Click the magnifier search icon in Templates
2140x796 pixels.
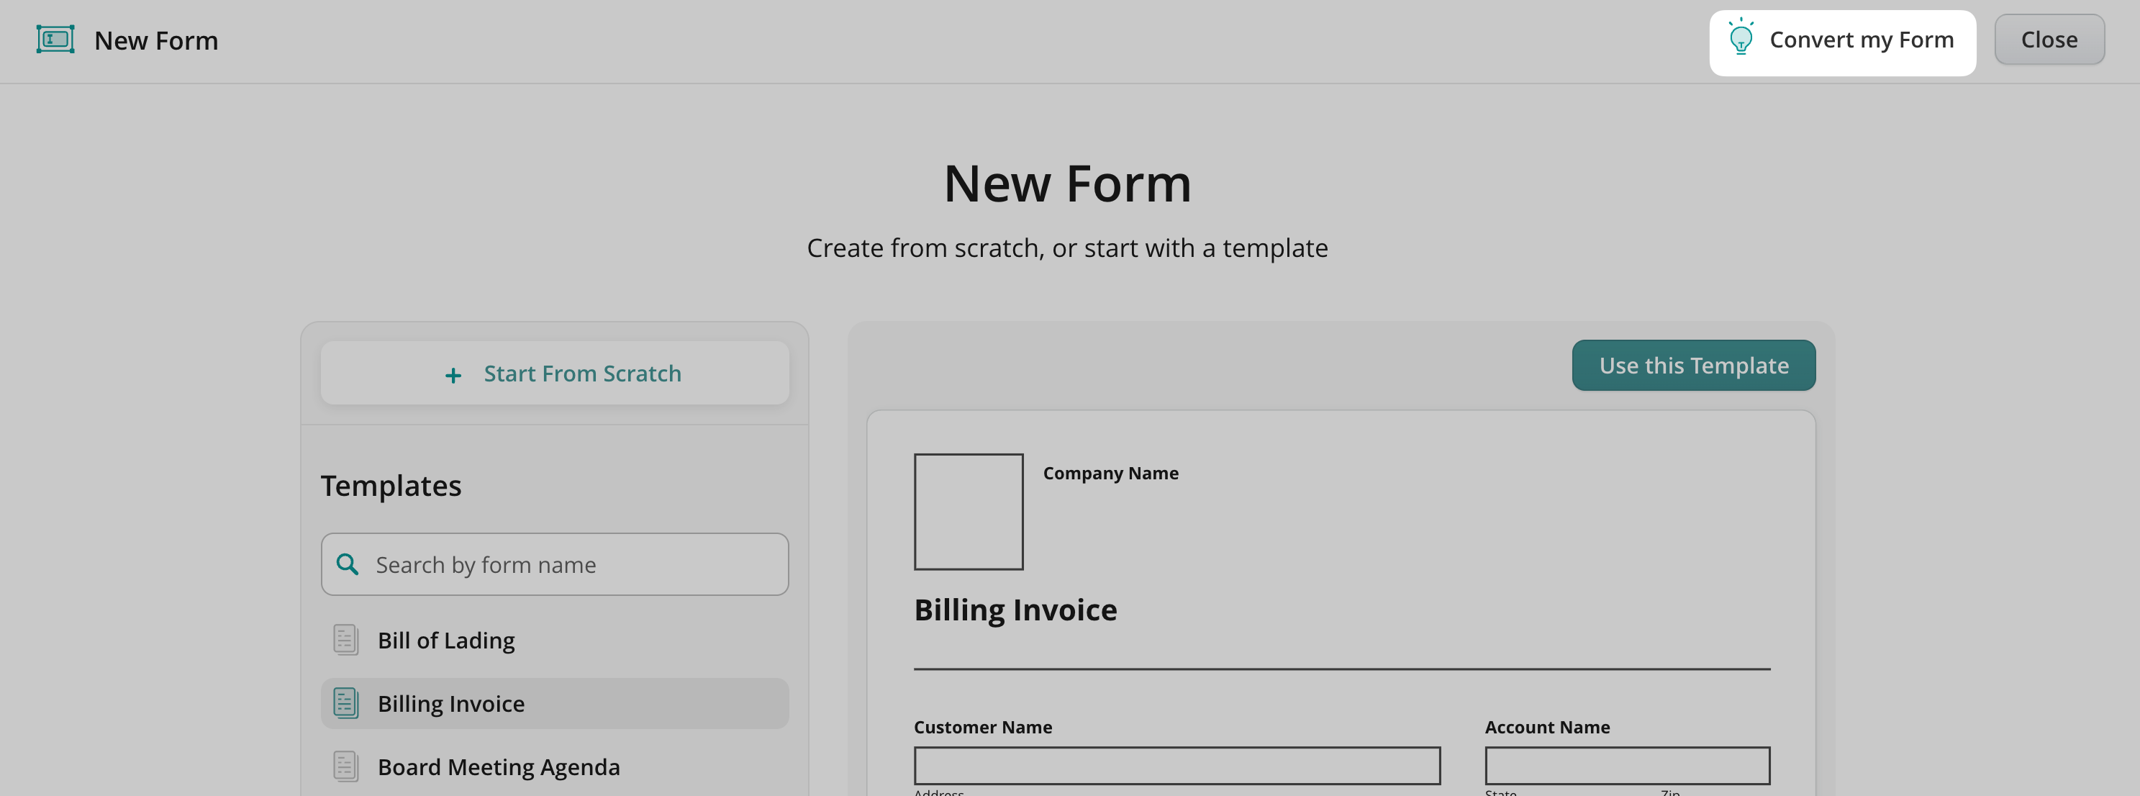(348, 565)
